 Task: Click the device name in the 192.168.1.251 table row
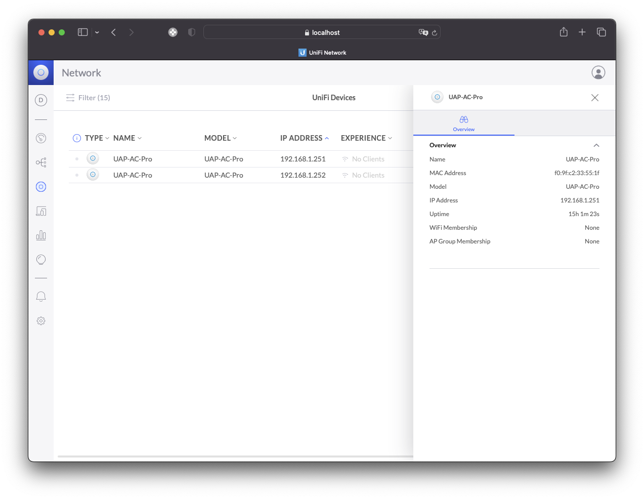133,159
